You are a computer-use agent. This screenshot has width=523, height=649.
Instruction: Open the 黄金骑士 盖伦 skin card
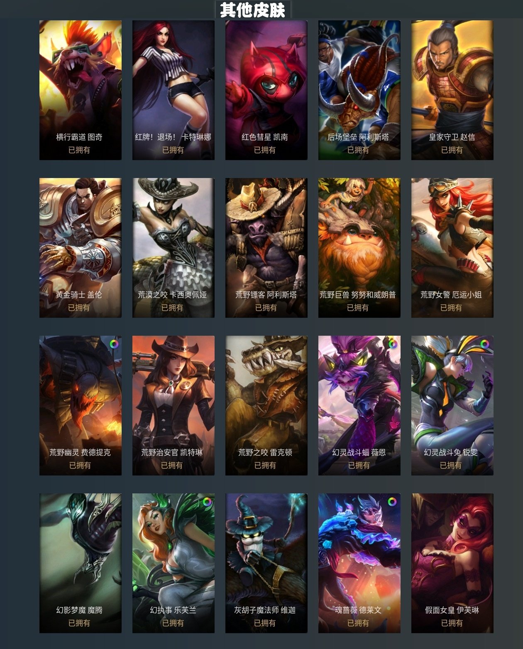pos(81,248)
